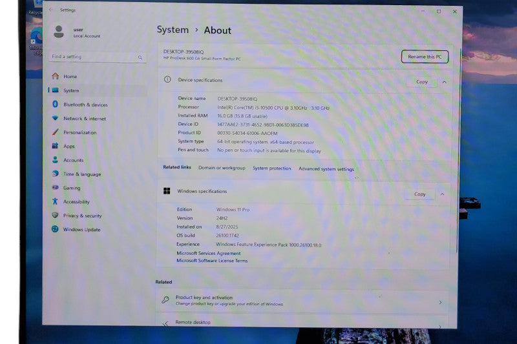Image resolution: width=517 pixels, height=344 pixels.
Task: Select the System icon in sidebar
Action: [56, 90]
